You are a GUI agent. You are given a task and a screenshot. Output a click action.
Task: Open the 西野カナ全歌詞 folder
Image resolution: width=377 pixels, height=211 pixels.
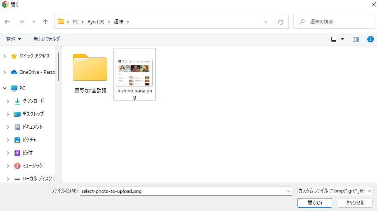tap(90, 69)
